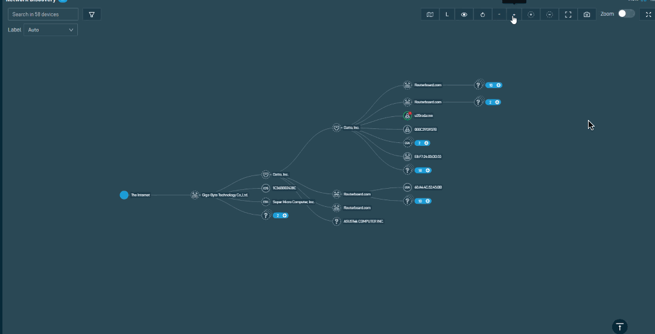The height and width of the screenshot is (334, 655).
Task: Select the Giga-Byte Technology Co.,Ltd. node icon
Action: pos(194,195)
